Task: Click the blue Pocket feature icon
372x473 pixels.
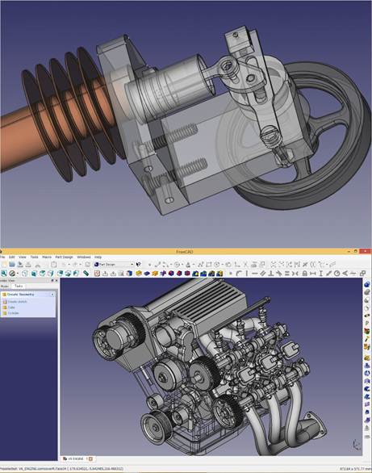Action: pos(147,274)
